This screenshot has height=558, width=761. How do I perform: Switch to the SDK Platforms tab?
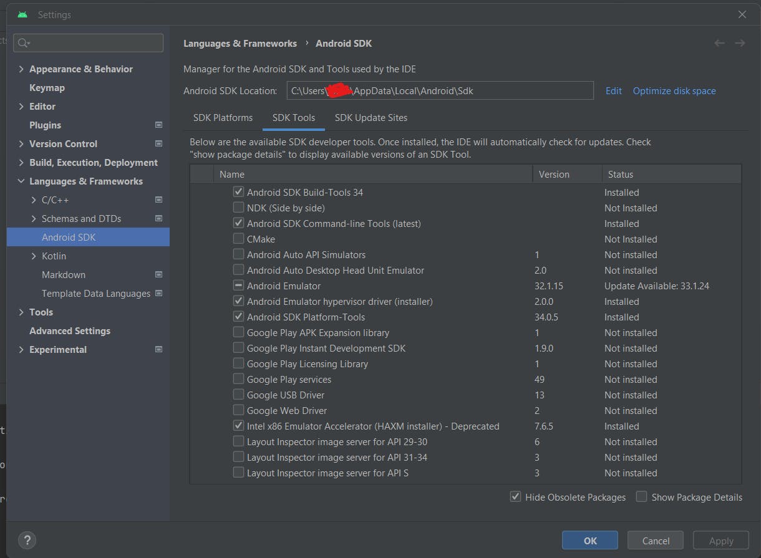(223, 118)
